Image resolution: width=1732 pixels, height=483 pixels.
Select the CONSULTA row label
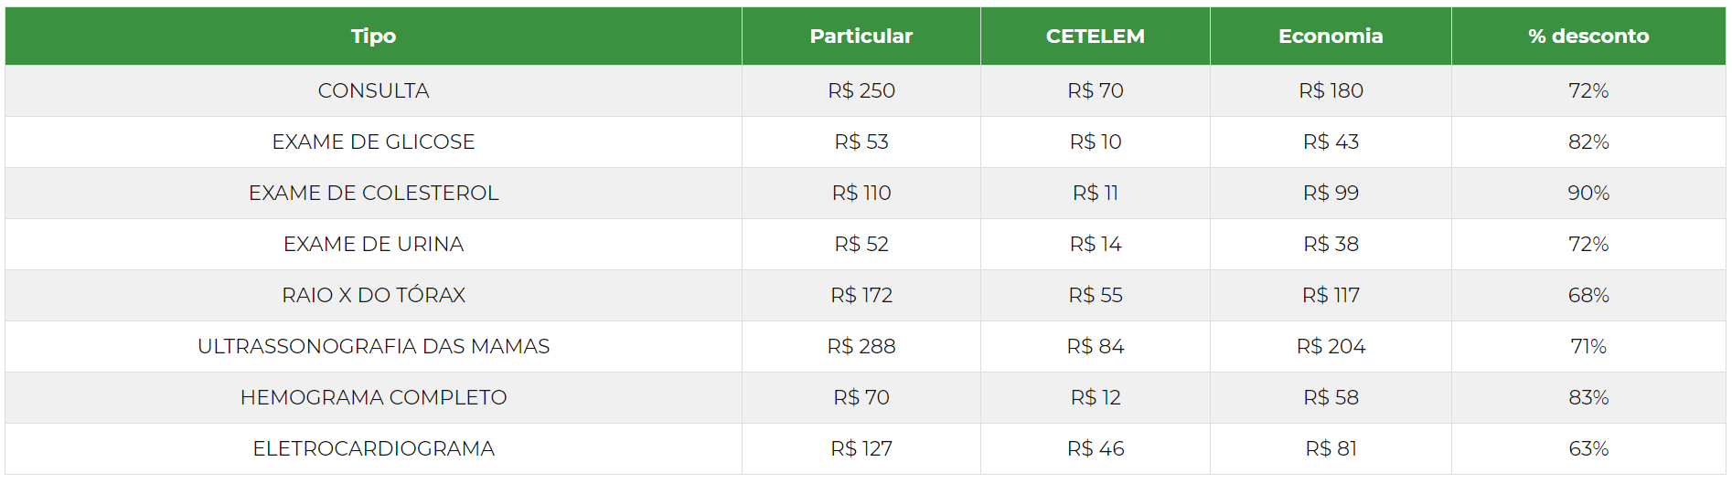coord(373,90)
